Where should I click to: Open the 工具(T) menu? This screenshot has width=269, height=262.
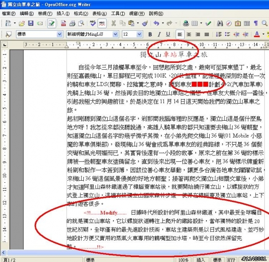tap(118, 13)
